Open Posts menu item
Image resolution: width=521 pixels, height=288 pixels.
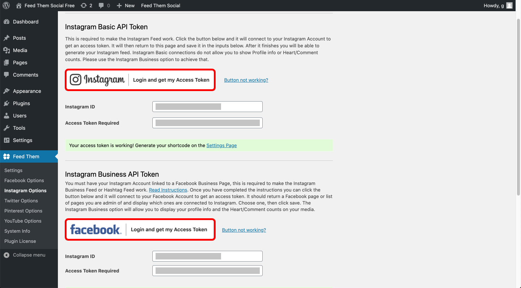coord(29,38)
